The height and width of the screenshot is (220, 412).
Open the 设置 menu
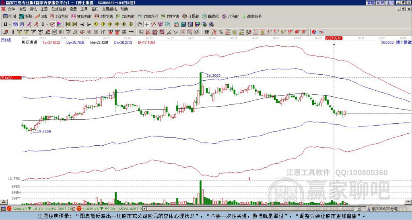[x=73, y=9]
